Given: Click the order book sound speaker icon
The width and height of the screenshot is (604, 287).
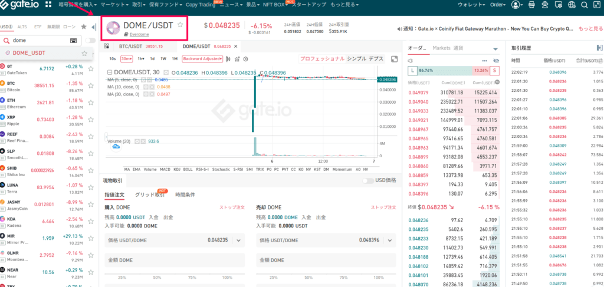Looking at the screenshot, I should (x=411, y=61).
